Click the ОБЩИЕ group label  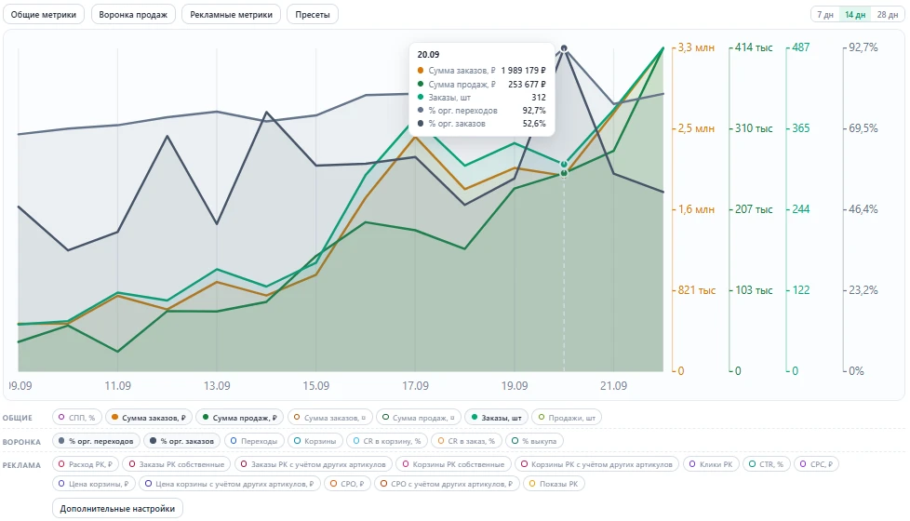[18, 418]
